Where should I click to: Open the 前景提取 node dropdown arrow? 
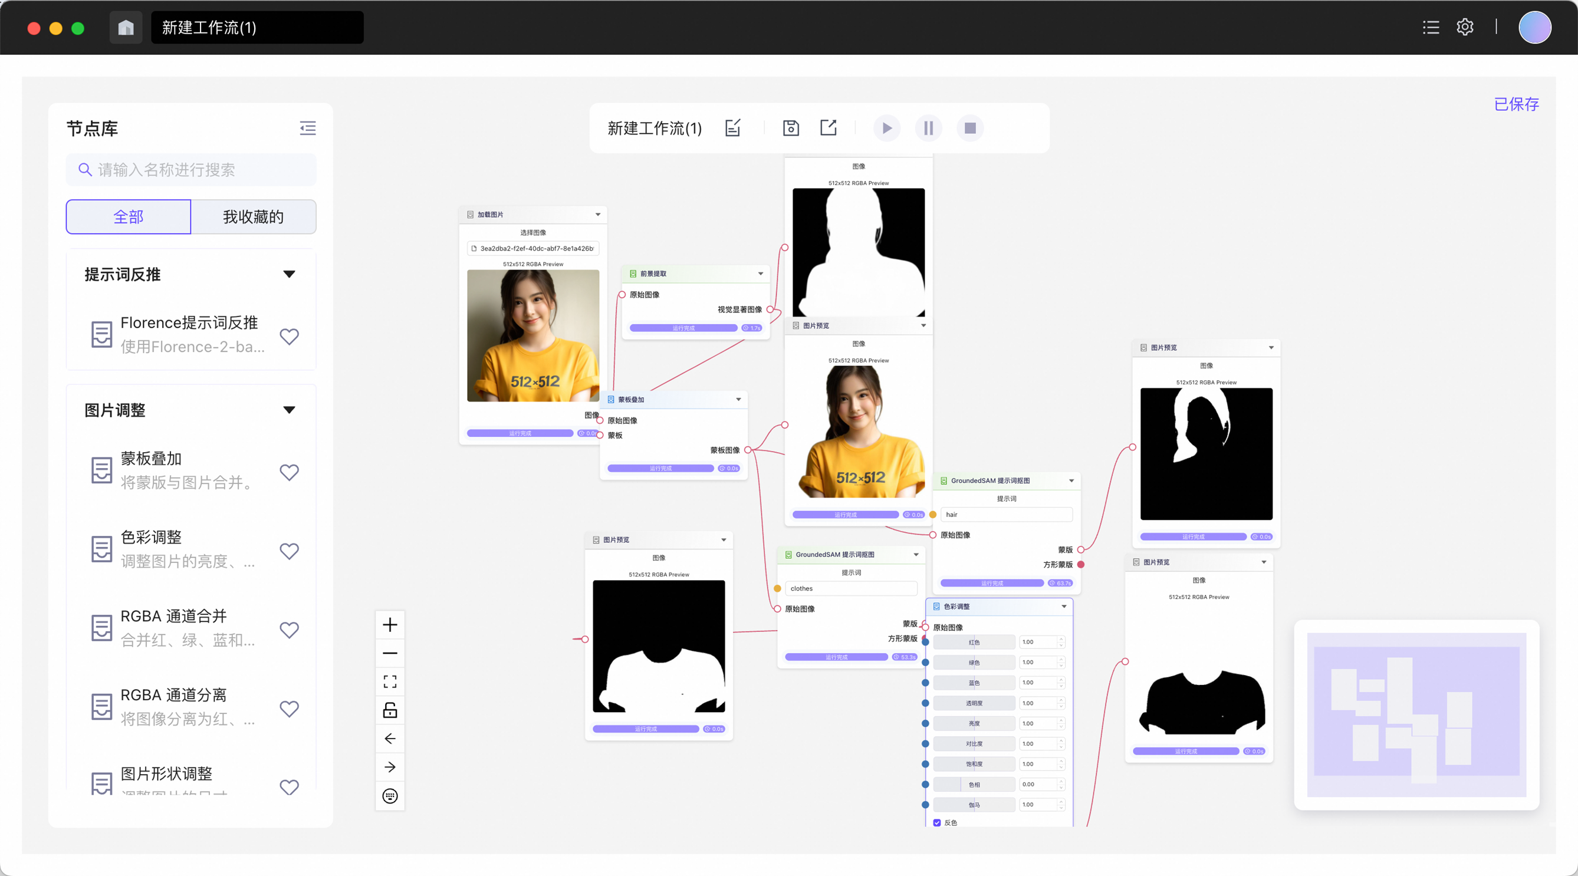[x=761, y=274]
